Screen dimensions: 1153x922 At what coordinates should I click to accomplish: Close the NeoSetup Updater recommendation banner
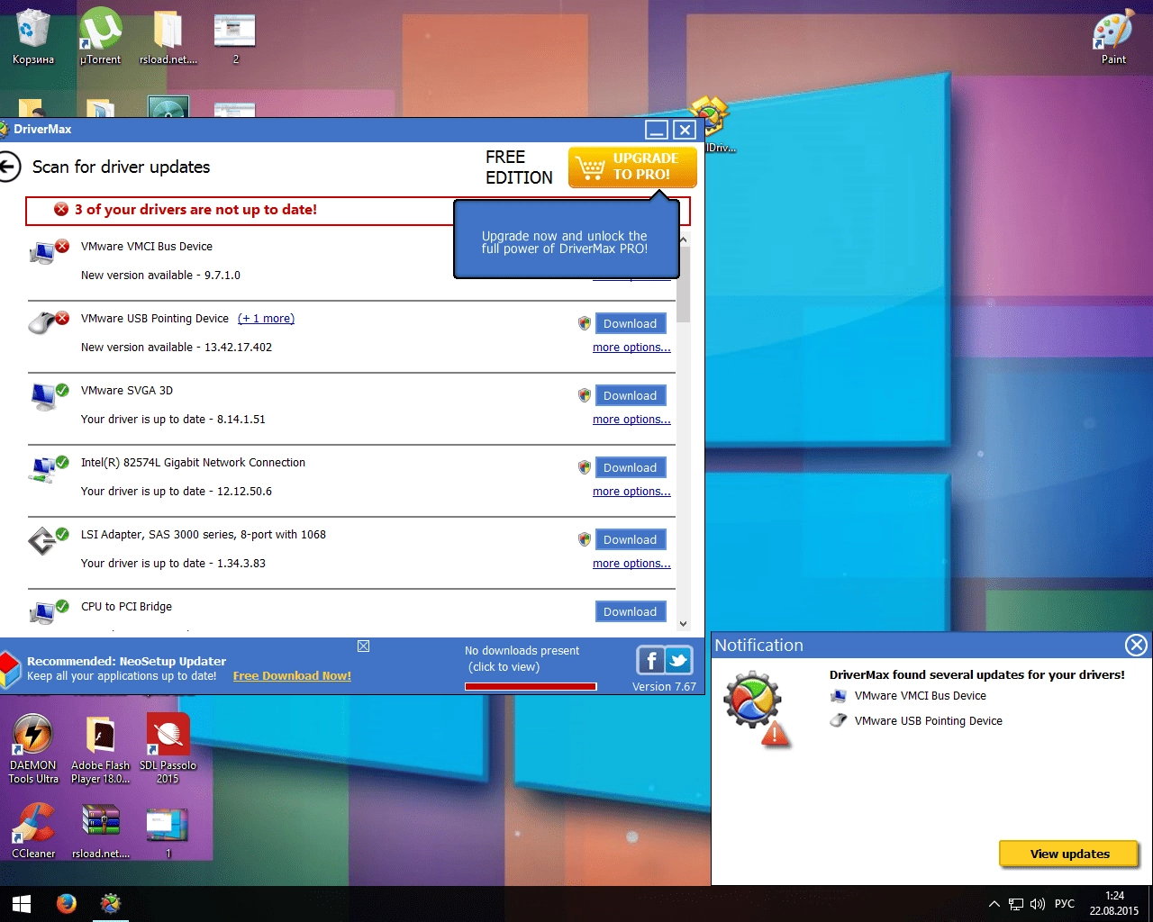[x=364, y=646]
